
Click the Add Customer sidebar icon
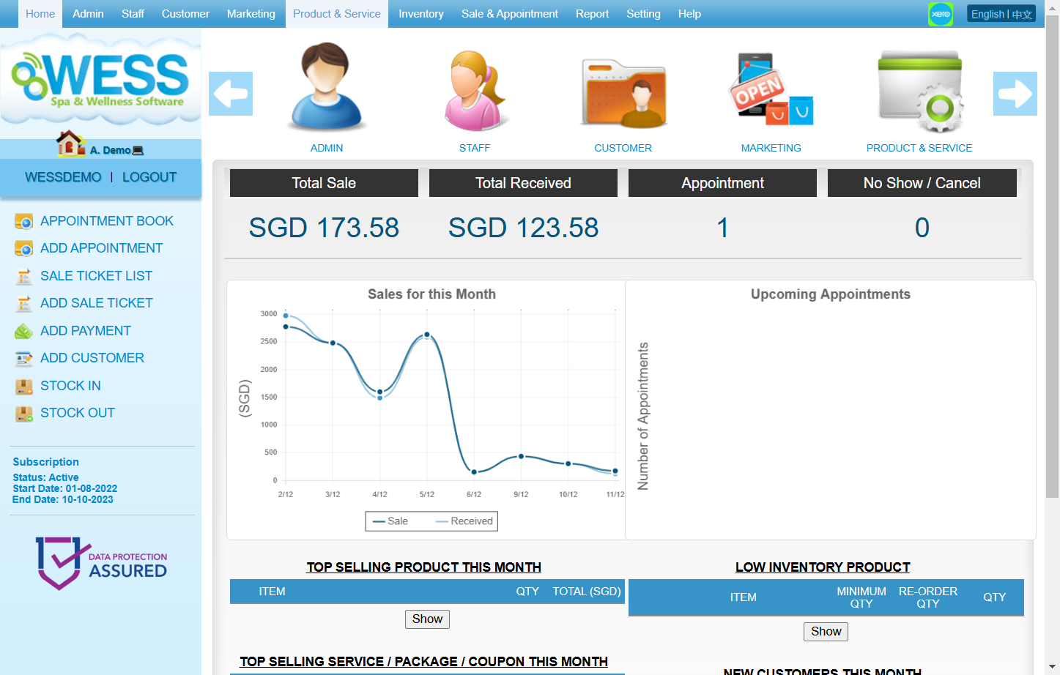pyautogui.click(x=24, y=358)
